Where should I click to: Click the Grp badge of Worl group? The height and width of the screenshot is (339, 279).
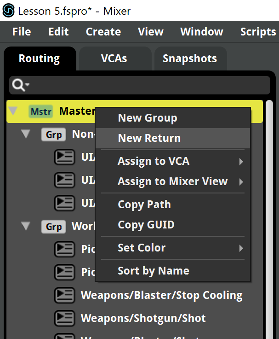(53, 227)
